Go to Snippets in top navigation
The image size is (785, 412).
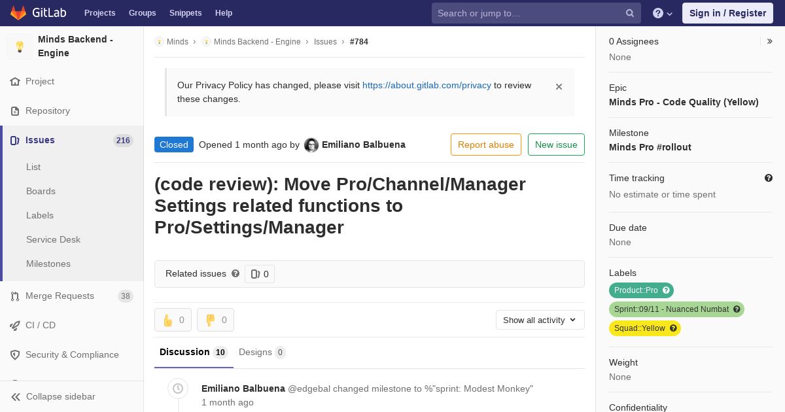(x=185, y=12)
